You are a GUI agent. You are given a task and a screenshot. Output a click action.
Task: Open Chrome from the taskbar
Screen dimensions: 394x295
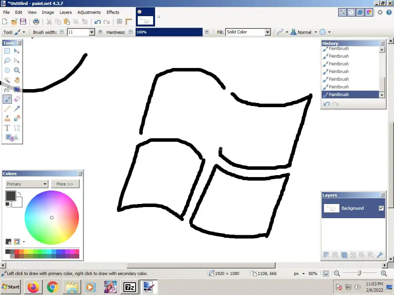pyautogui.click(x=52, y=287)
